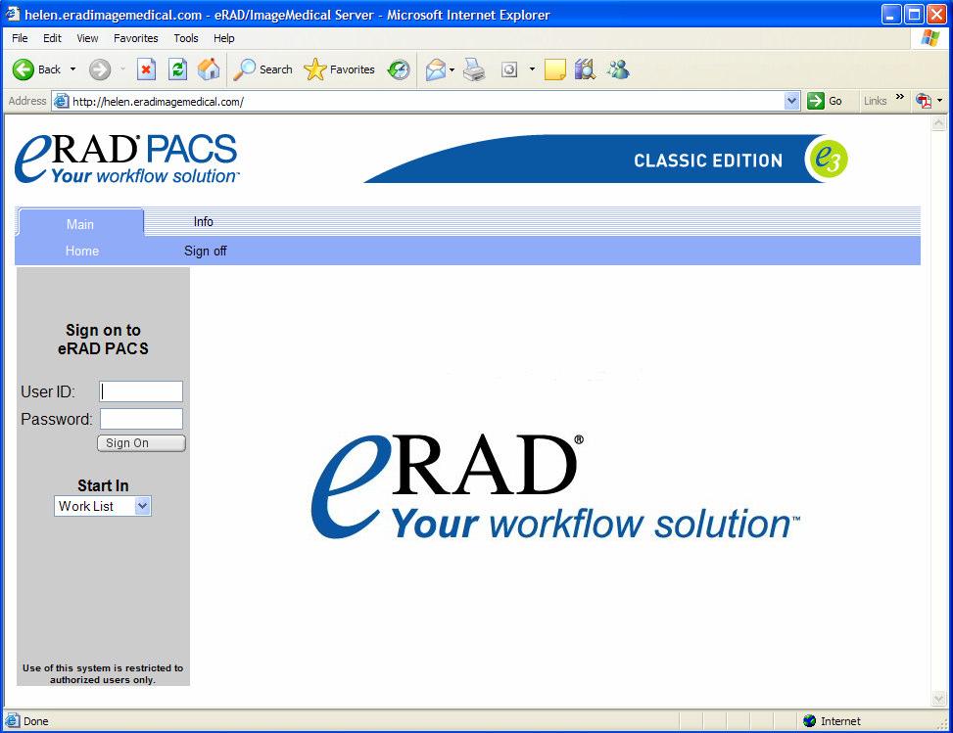This screenshot has height=733, width=953.
Task: Expand the Mail dropdown arrow
Action: pyautogui.click(x=452, y=69)
